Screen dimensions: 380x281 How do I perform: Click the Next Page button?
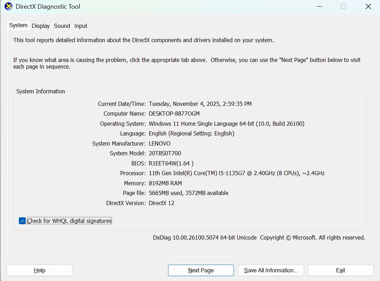coord(201,270)
